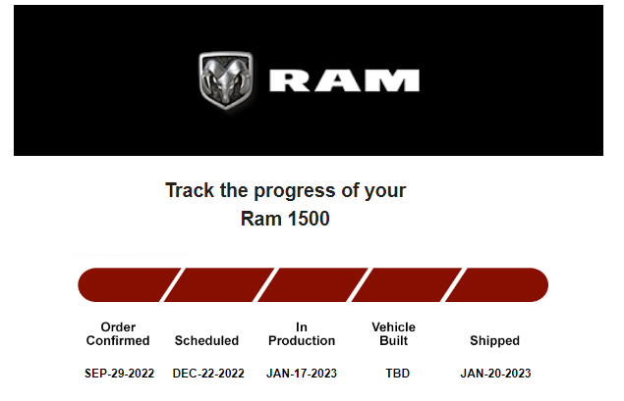Select the Shipped progress bar segment
Image resolution: width=624 pixels, height=401 pixels.
(496, 284)
